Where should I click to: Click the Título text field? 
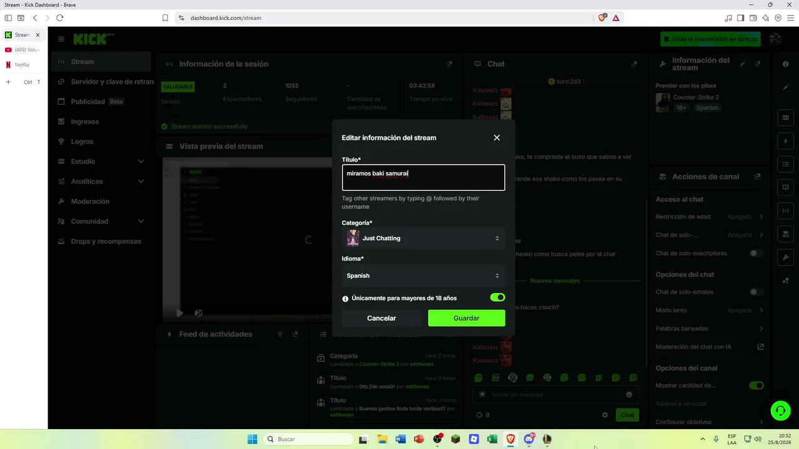(x=423, y=178)
